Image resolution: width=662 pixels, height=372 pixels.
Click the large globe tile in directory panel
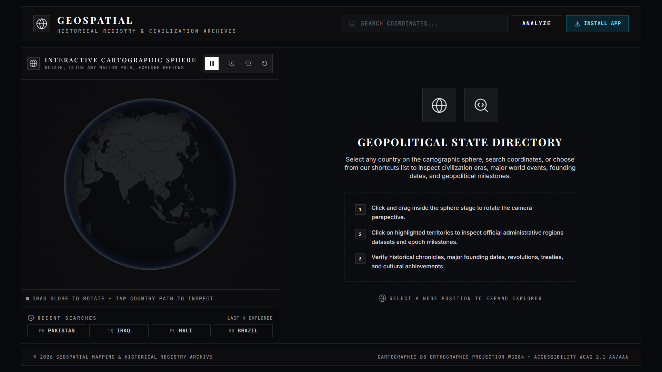point(439,105)
